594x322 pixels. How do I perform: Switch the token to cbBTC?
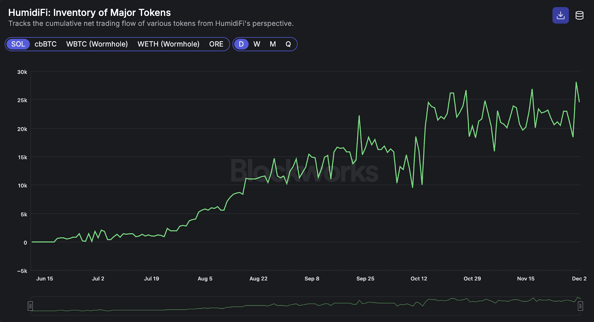tap(46, 44)
